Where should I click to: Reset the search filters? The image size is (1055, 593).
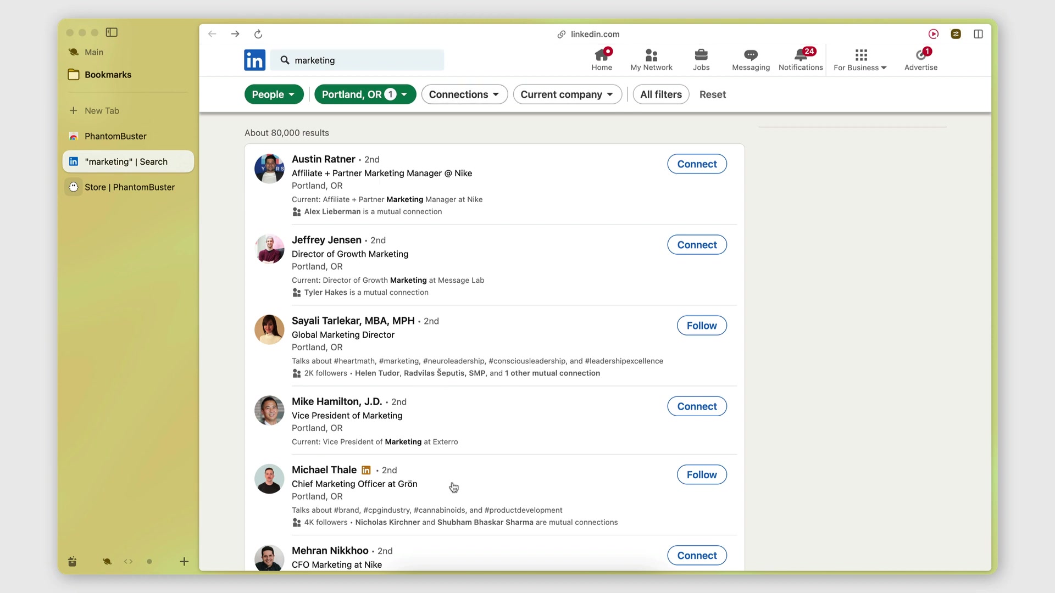pyautogui.click(x=713, y=94)
